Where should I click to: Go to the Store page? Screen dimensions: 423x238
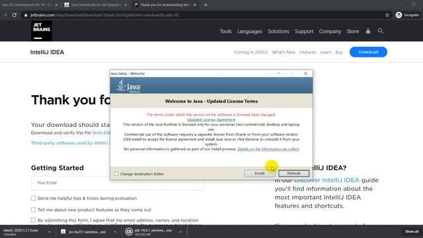tap(352, 31)
